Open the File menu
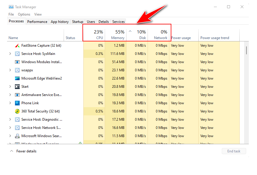The image size is (257, 175). [11, 14]
